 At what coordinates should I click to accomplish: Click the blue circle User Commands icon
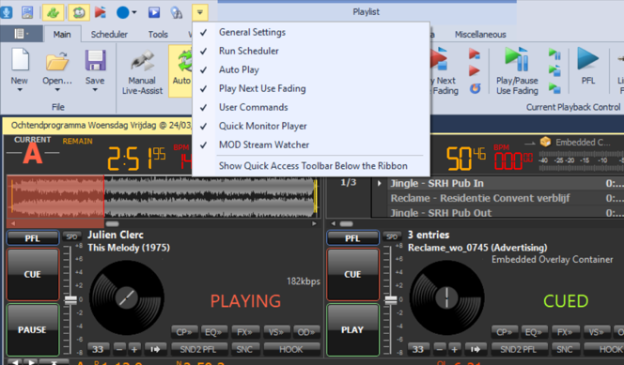[122, 12]
